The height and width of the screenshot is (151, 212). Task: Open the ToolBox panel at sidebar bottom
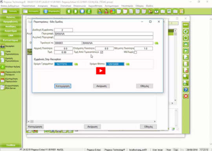pos(11,145)
